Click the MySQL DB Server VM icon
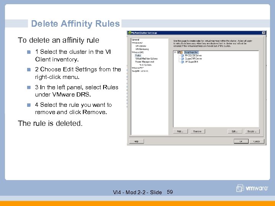The width and height of the screenshot is (275, 206). point(183,56)
